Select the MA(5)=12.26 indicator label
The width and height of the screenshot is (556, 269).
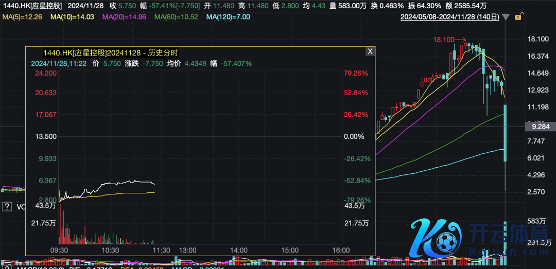(x=22, y=17)
